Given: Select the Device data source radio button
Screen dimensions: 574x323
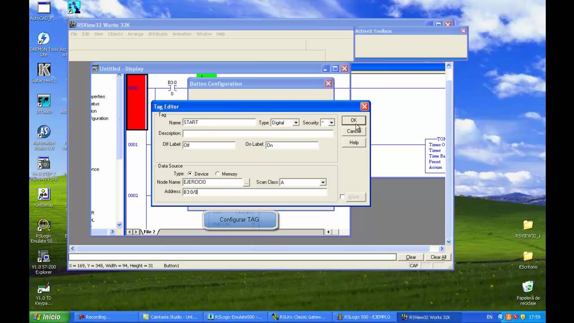Looking at the screenshot, I should pyautogui.click(x=190, y=174).
